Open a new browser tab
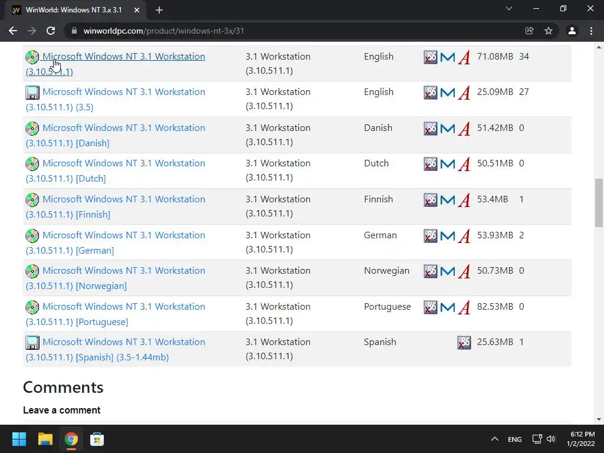This screenshot has height=453, width=604. (x=159, y=10)
